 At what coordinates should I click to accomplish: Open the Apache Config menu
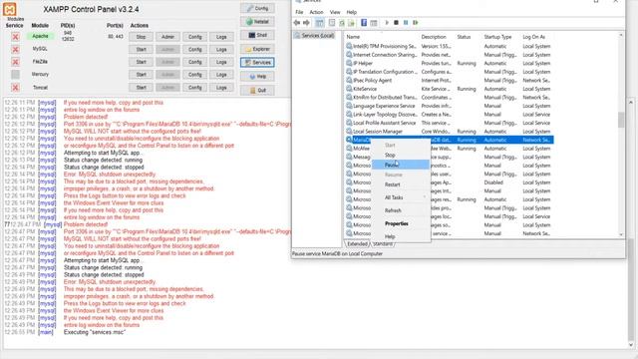195,37
